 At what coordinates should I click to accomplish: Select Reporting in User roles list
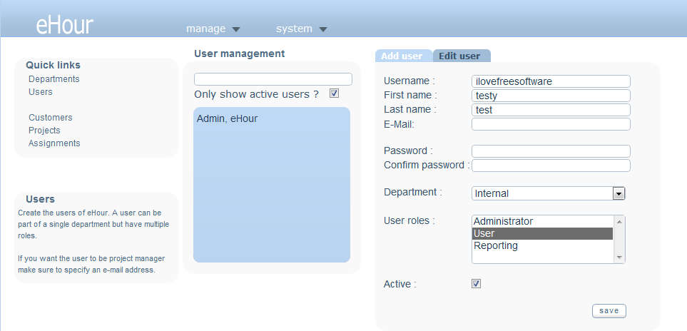[x=496, y=245]
